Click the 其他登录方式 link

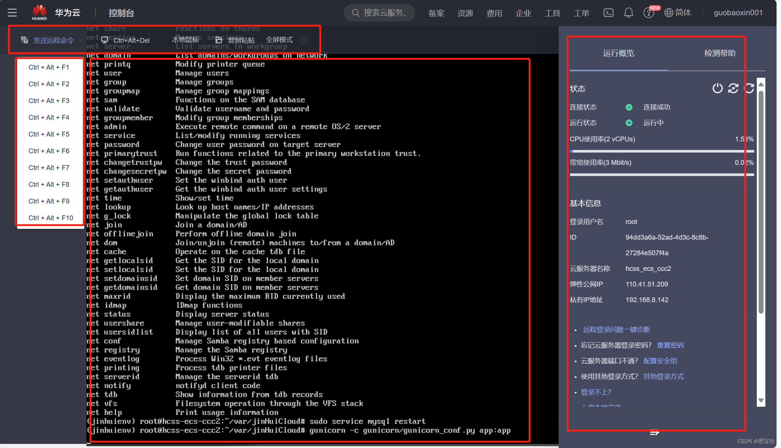(x=663, y=377)
